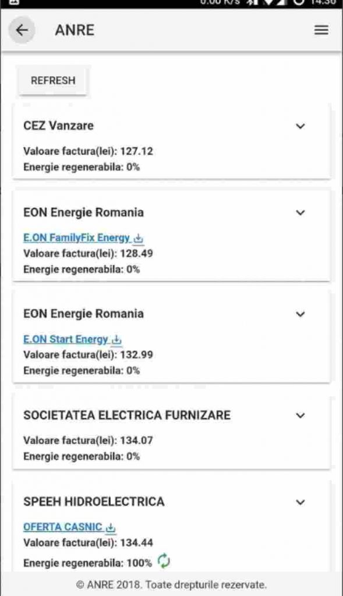Select SOCIETATEA ELECTRICA FURNIZARE heading

click(x=127, y=415)
